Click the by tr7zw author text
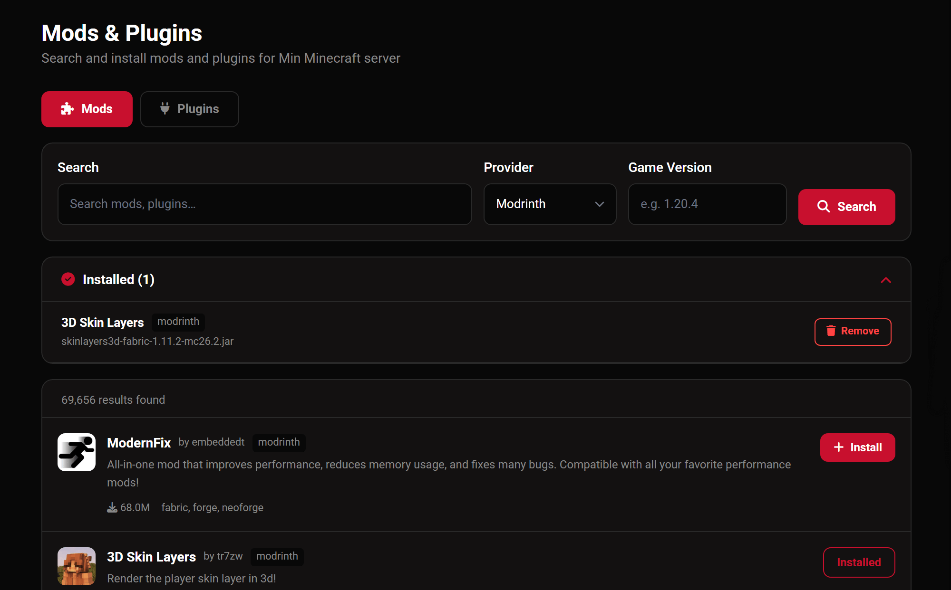The height and width of the screenshot is (590, 951). tap(223, 556)
